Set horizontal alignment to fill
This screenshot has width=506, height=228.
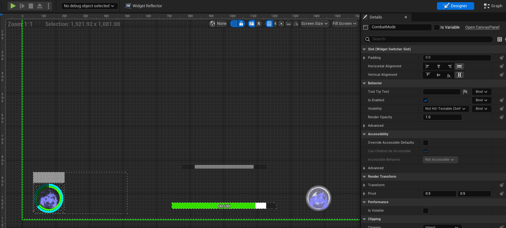459,66
